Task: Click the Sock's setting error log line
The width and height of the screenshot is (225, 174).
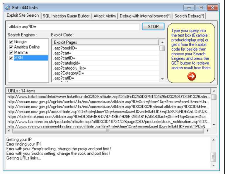Action: point(58,153)
